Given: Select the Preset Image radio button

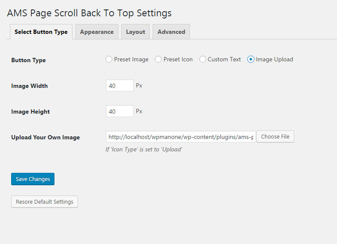Looking at the screenshot, I should 109,59.
